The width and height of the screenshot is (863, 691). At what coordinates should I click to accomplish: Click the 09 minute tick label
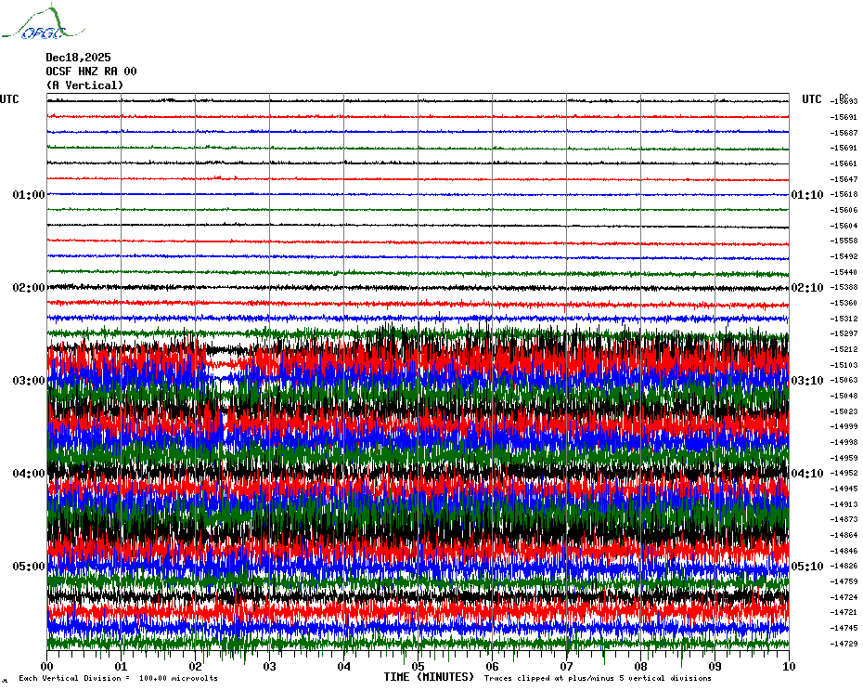click(x=715, y=666)
